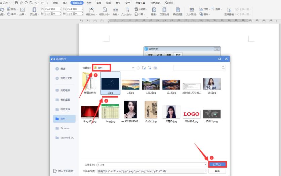This screenshot has height=176, width=281.
Task: Click the new folder icon in dialog
Action: pos(150,68)
